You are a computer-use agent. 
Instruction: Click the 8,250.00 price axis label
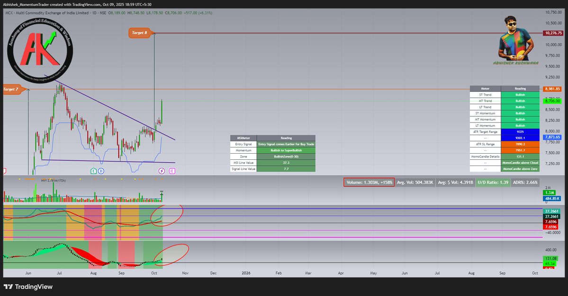click(x=553, y=121)
